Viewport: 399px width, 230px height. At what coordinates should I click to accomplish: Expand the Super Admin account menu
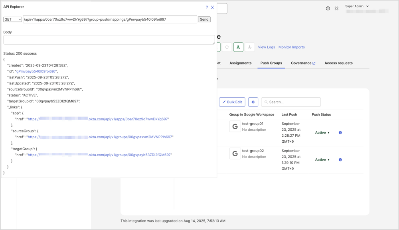[x=357, y=6]
